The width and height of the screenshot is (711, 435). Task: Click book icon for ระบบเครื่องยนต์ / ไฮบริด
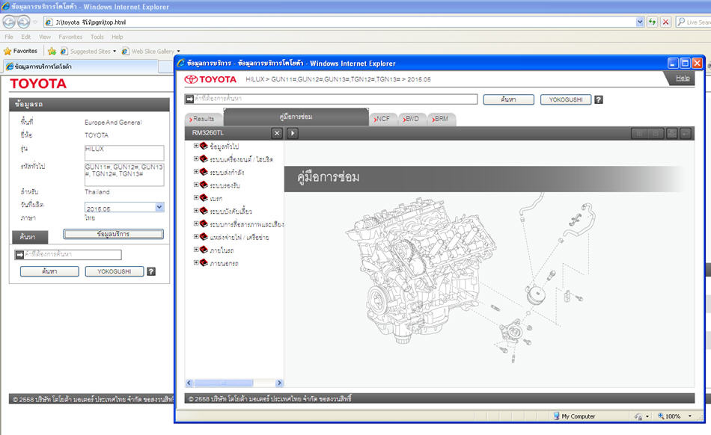pos(204,159)
